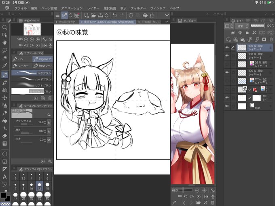Select マーカー sub tool group
This screenshot has width=275, height=206.
click(22, 66)
